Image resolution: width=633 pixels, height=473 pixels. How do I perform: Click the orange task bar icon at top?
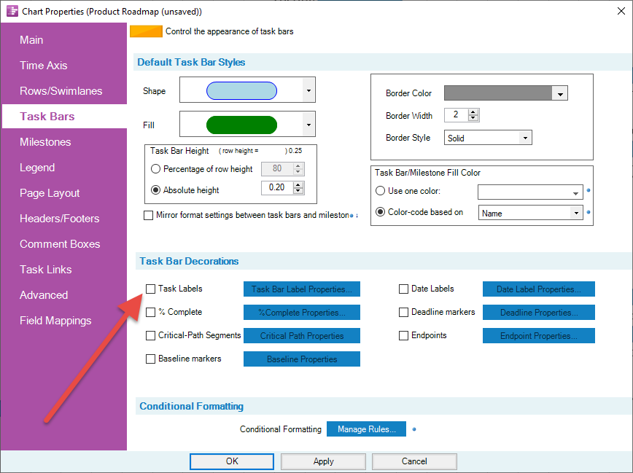click(x=146, y=31)
